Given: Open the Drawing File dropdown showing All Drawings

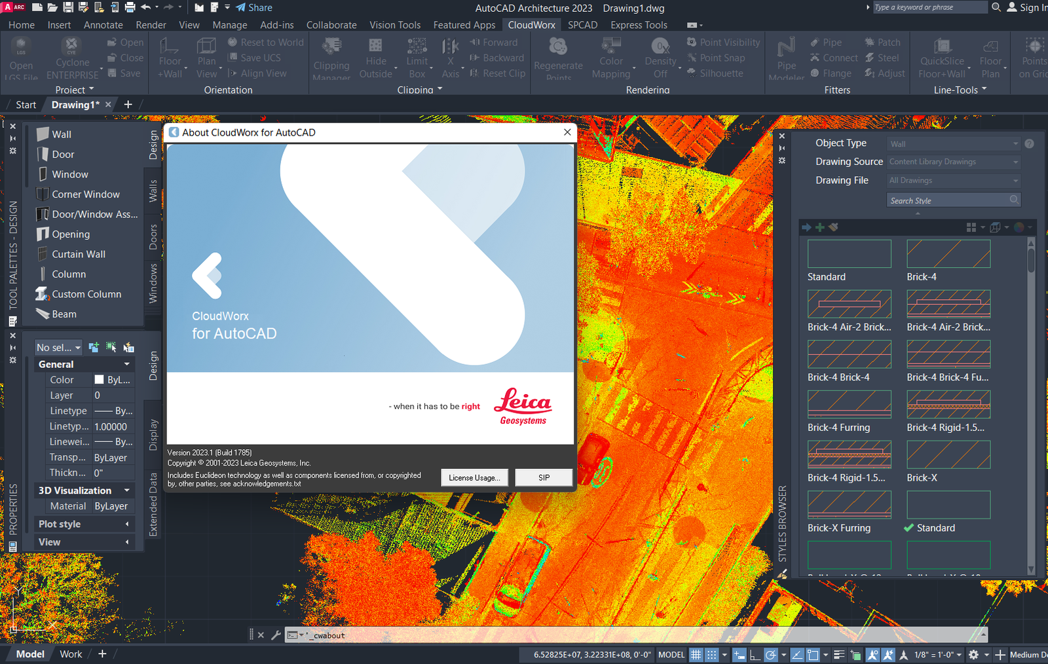Looking at the screenshot, I should click(x=954, y=180).
